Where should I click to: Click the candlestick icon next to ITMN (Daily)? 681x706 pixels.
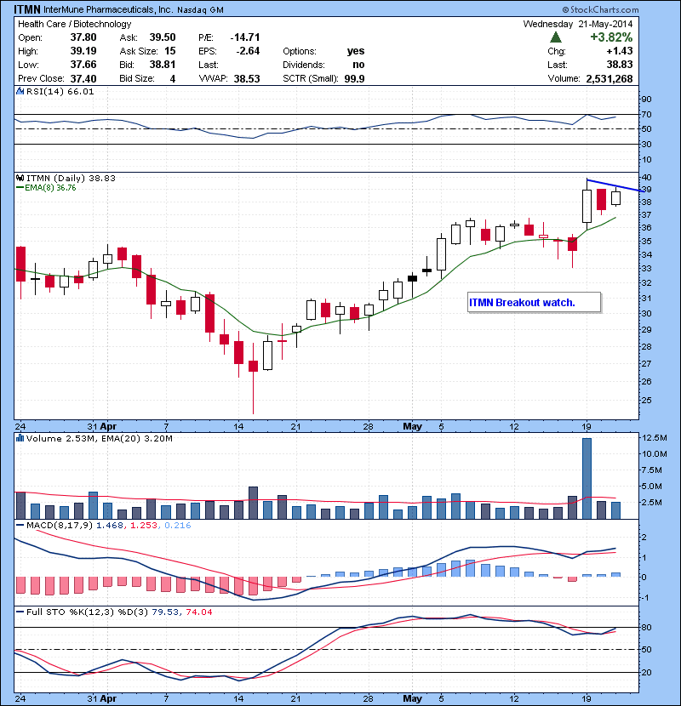(x=20, y=178)
